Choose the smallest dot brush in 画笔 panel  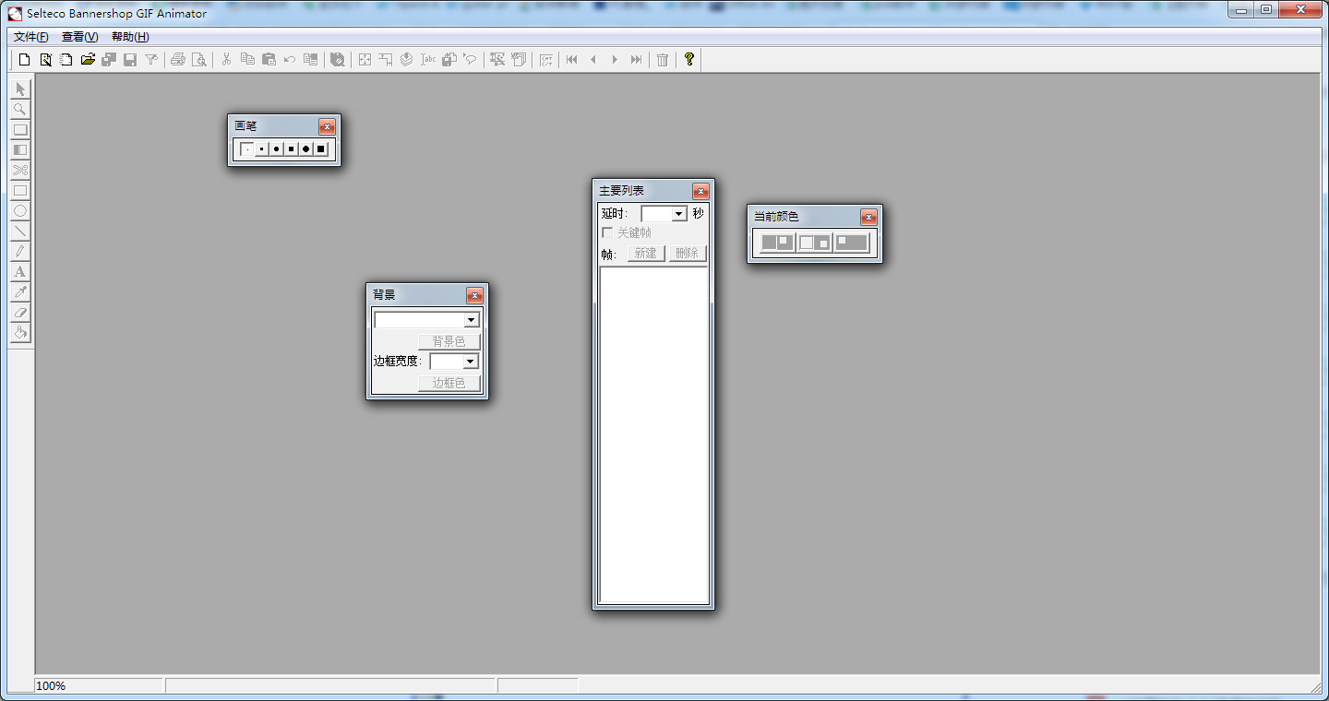[x=247, y=149]
